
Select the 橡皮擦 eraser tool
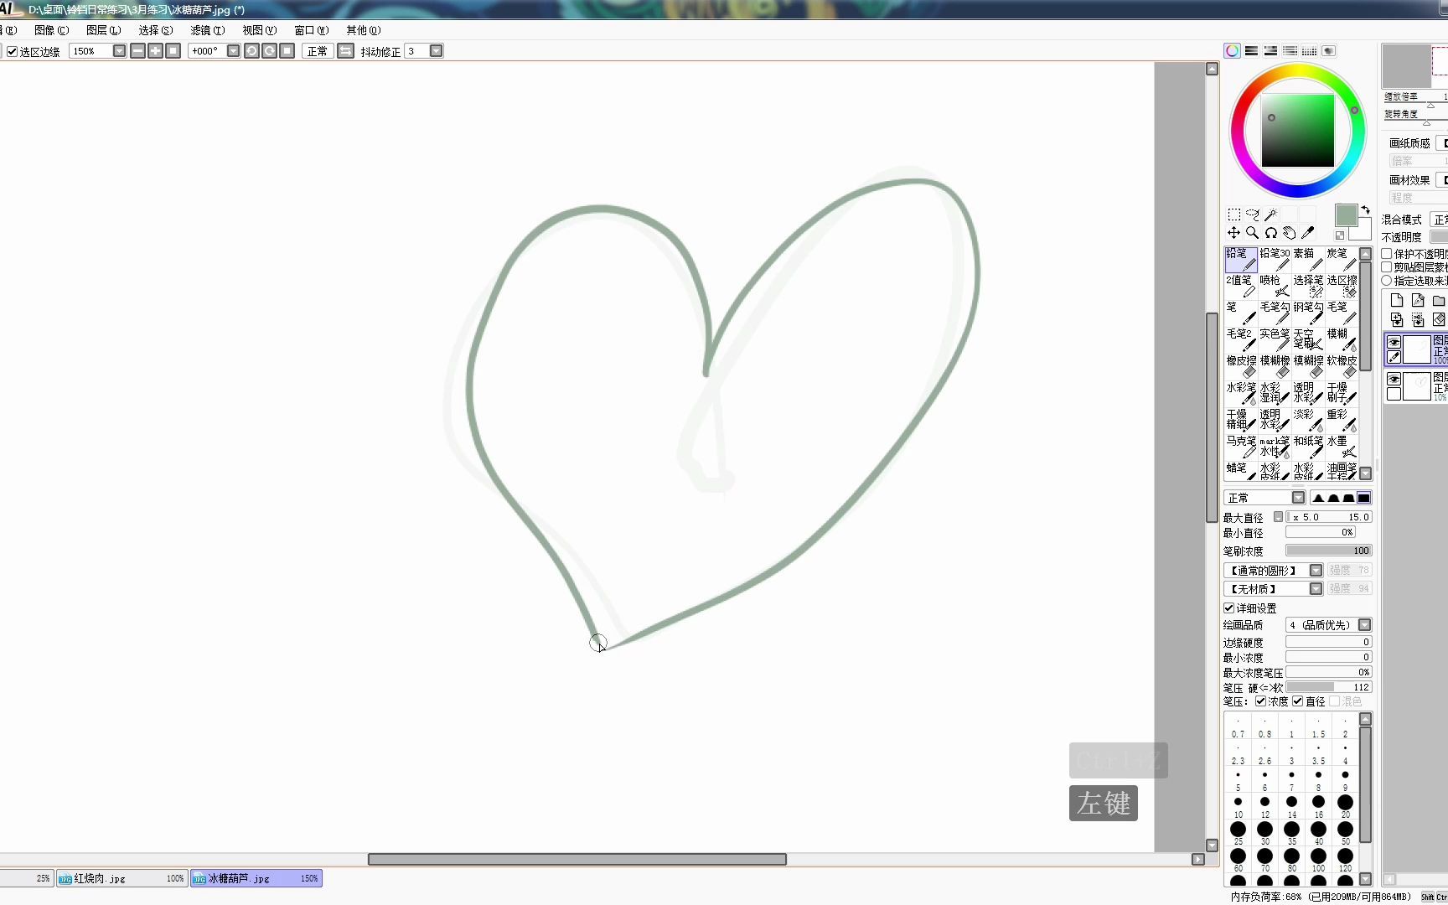click(x=1241, y=367)
